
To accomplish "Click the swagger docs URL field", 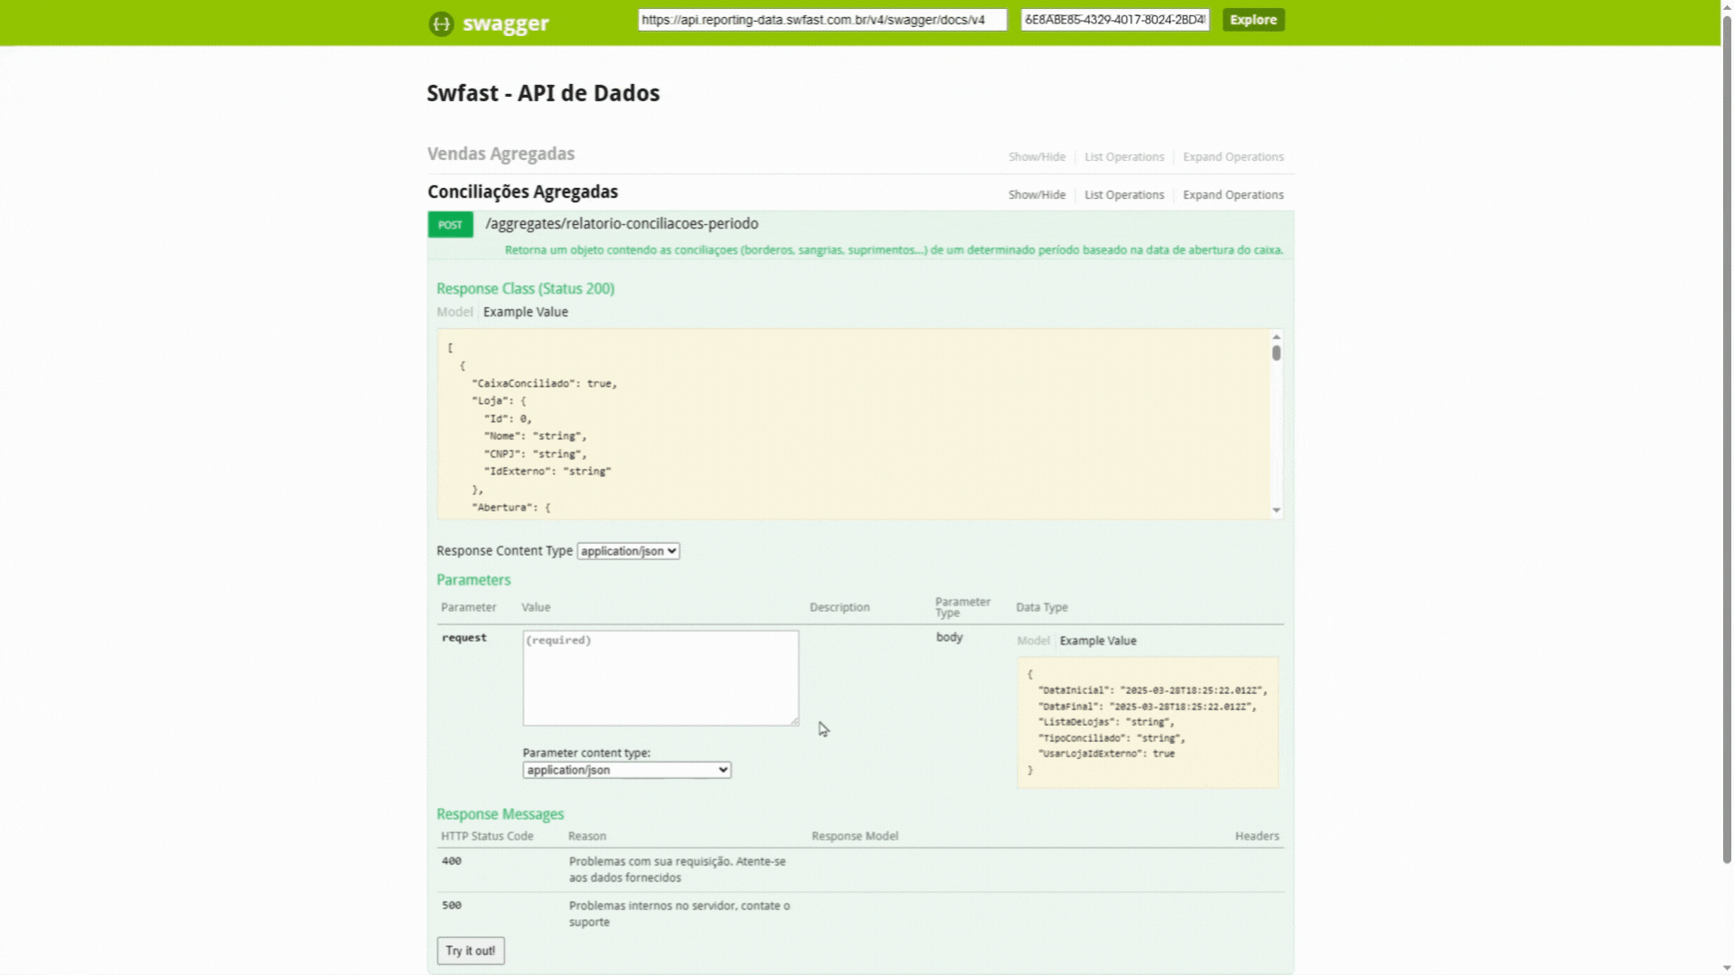I will (x=821, y=20).
